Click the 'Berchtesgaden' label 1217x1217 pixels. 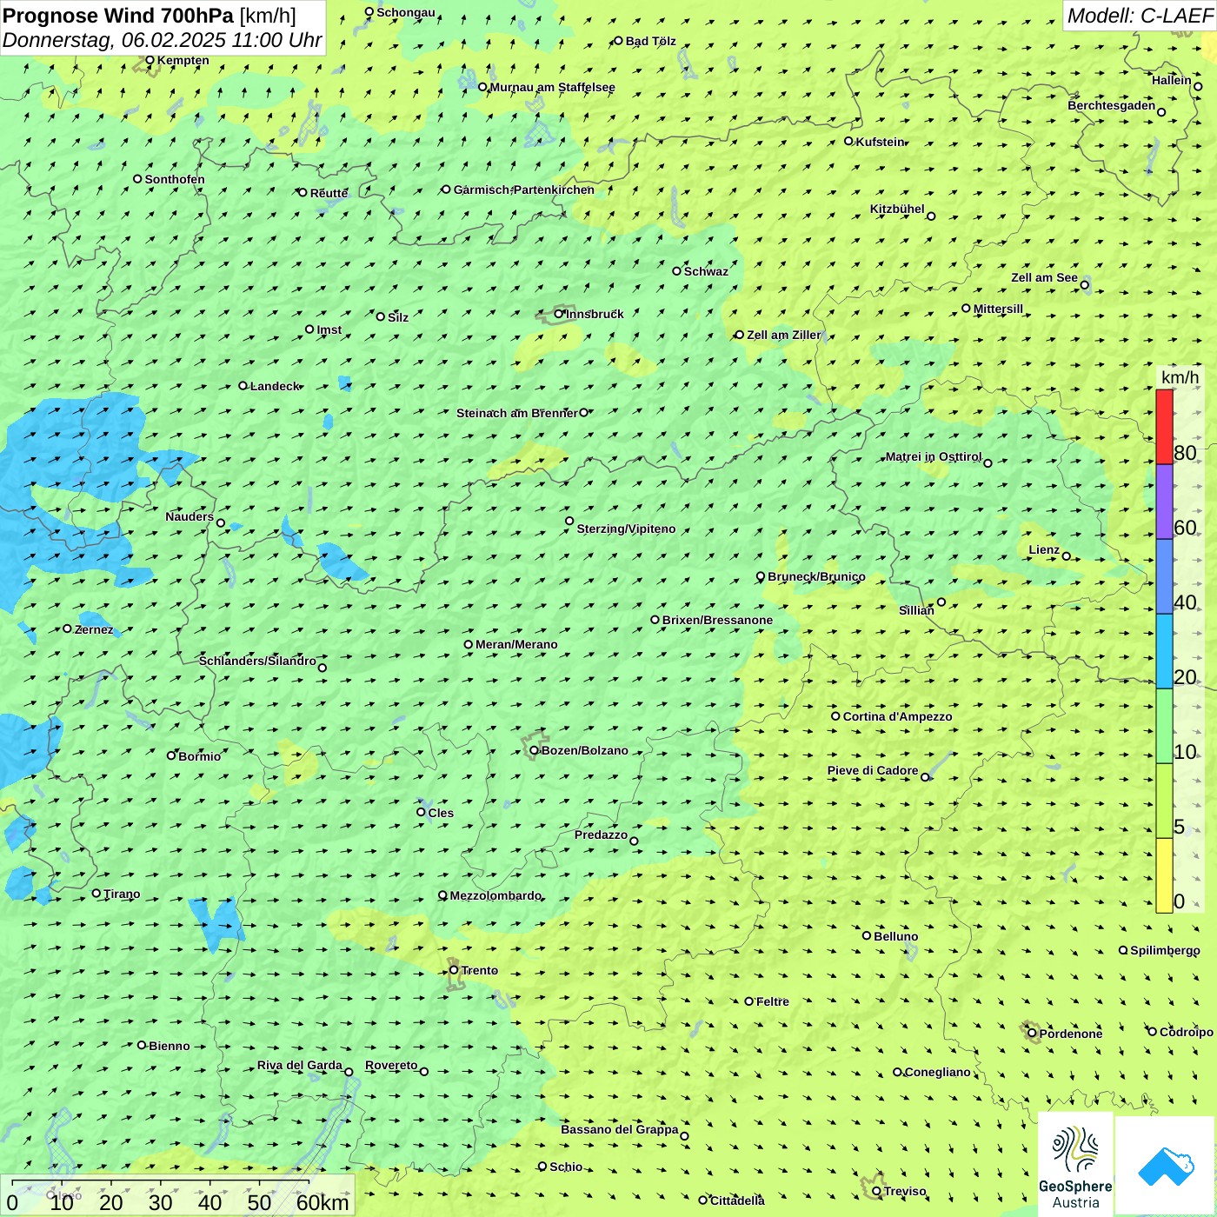(1112, 105)
